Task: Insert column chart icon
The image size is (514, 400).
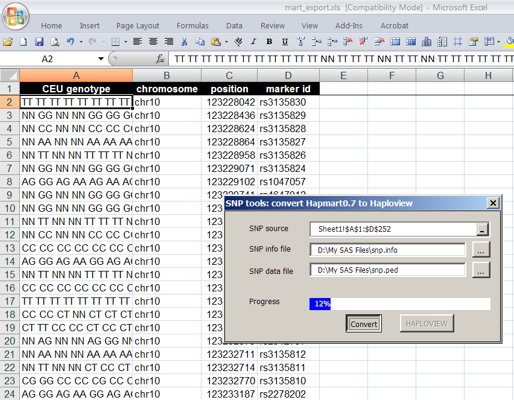Action: tap(427, 42)
